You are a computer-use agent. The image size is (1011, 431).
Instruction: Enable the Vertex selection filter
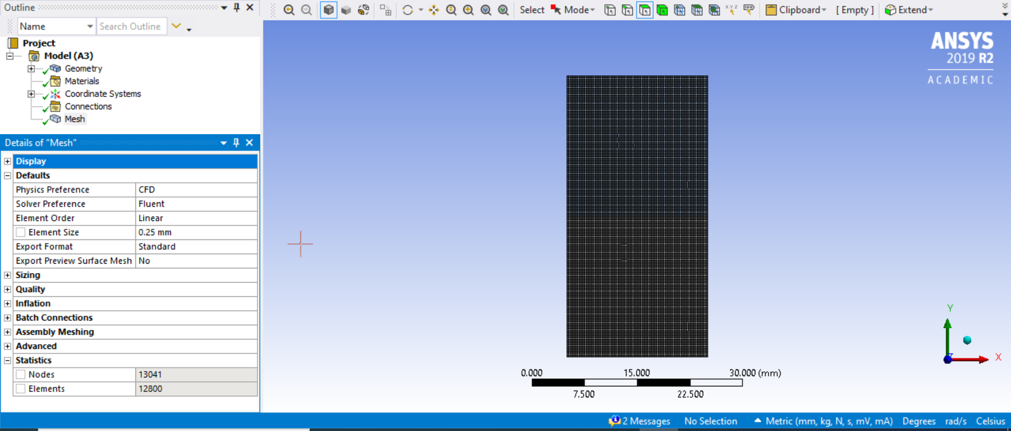pyautogui.click(x=610, y=10)
